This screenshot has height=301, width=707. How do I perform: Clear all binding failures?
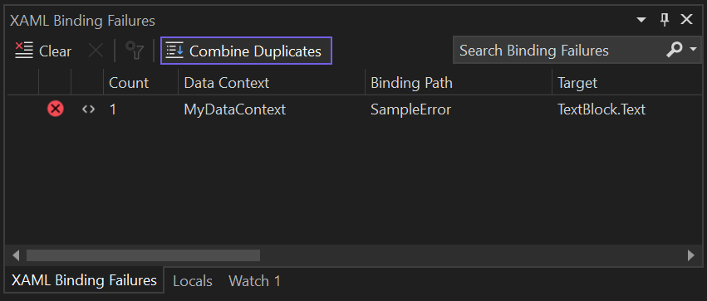coord(43,51)
